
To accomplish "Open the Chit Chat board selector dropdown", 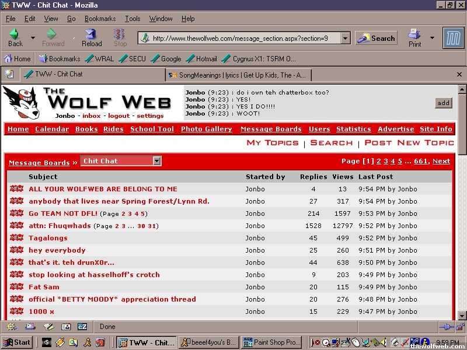I will pos(156,161).
